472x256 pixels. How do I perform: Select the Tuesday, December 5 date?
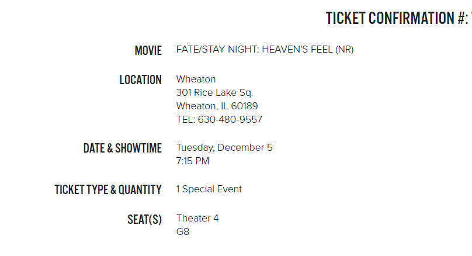224,147
